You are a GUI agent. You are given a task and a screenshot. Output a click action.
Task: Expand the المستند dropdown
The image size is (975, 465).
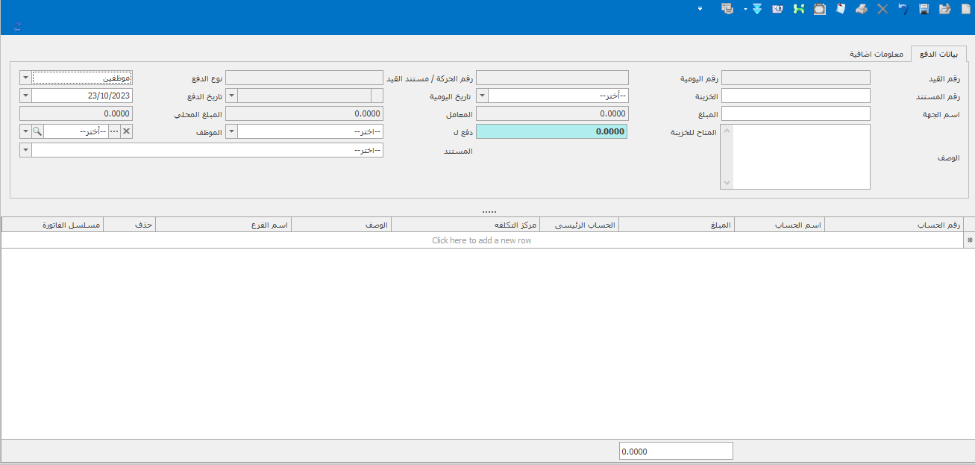pos(25,150)
